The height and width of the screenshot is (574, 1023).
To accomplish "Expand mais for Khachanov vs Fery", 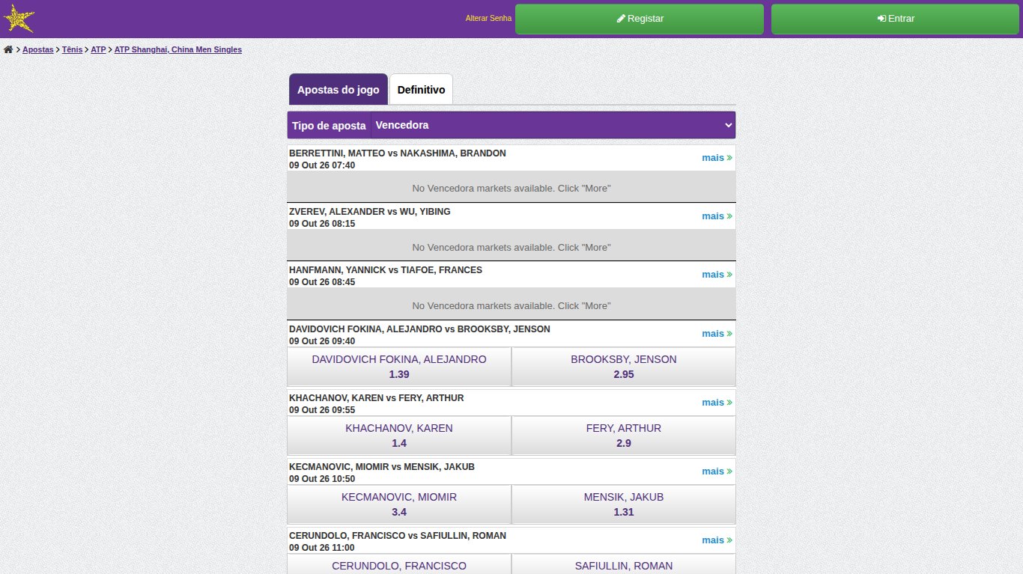I will (x=717, y=403).
